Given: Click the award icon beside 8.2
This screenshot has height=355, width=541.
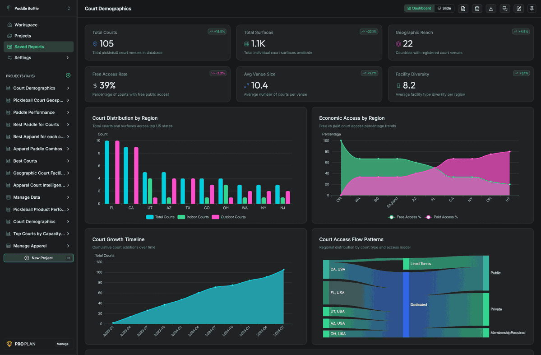Looking at the screenshot, I should pyautogui.click(x=398, y=86).
